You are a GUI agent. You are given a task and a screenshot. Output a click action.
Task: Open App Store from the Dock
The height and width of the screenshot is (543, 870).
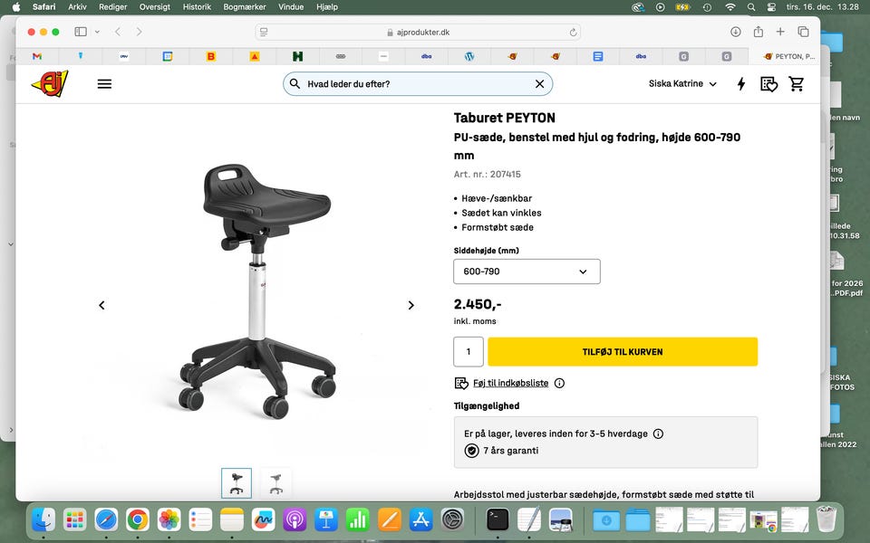pyautogui.click(x=420, y=519)
